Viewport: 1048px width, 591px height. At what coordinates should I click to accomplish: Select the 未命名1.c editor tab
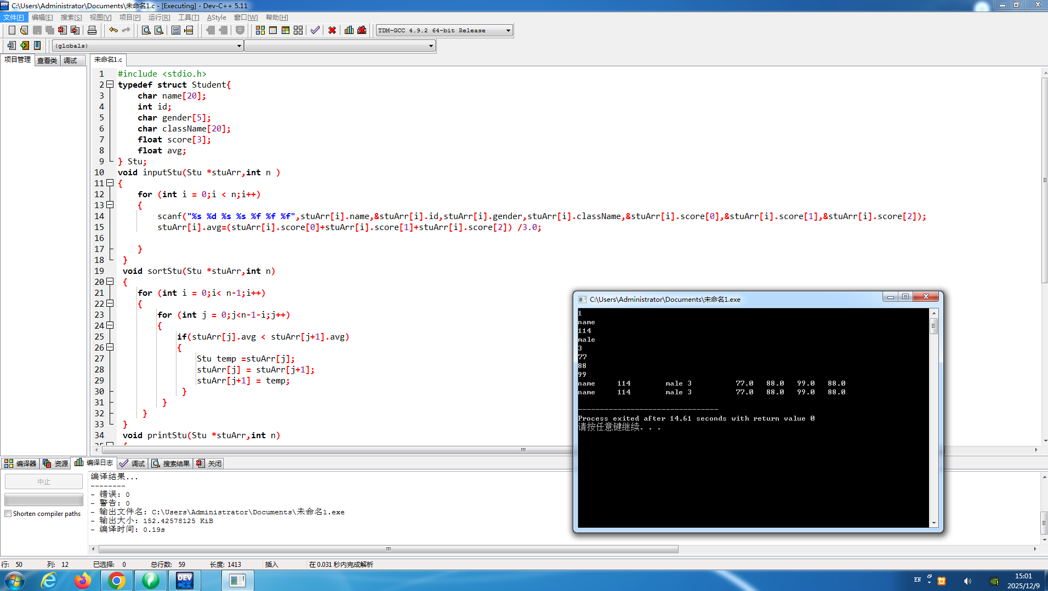click(108, 60)
